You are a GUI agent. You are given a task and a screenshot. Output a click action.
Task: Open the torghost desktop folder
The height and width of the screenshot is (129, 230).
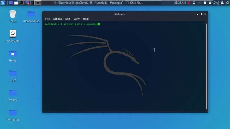(x=13, y=96)
